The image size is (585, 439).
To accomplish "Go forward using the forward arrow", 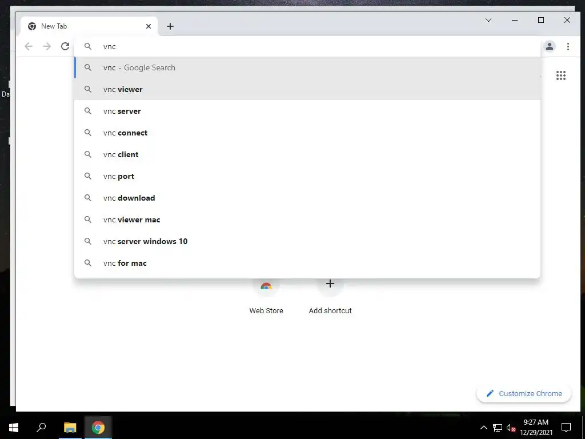I will [47, 46].
